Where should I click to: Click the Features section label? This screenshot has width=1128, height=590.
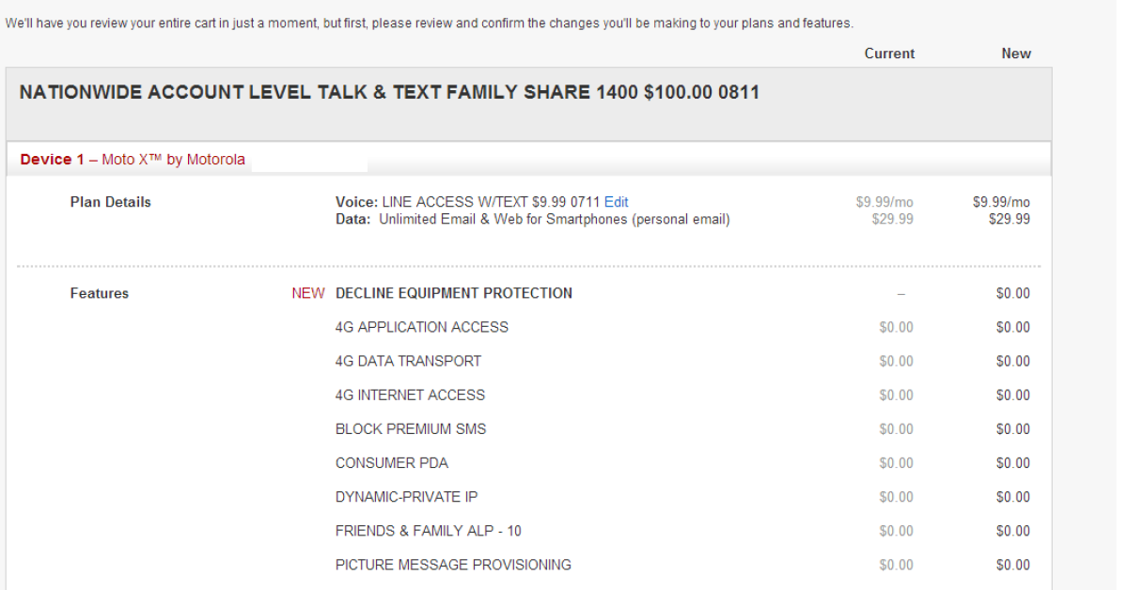(99, 293)
